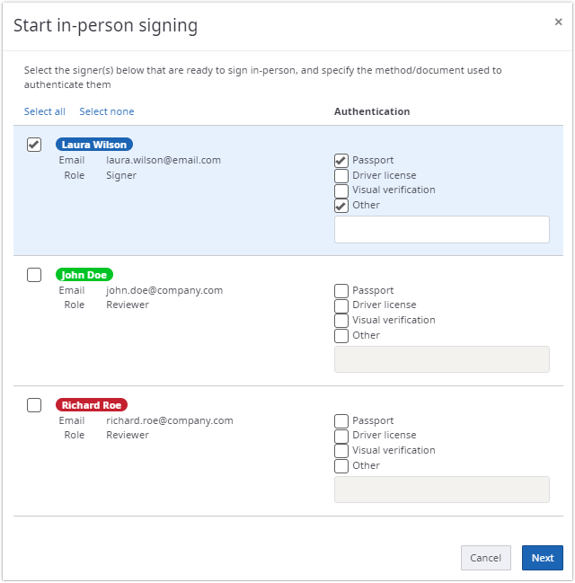Uncheck the Laura Wilson signer checkbox

[x=34, y=145]
